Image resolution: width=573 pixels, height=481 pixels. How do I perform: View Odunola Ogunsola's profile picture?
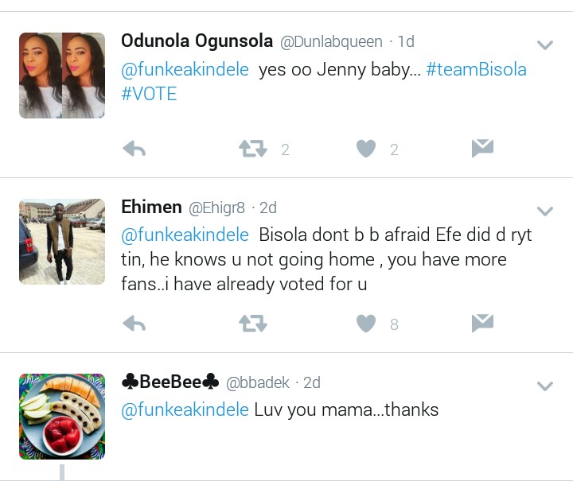[x=62, y=76]
